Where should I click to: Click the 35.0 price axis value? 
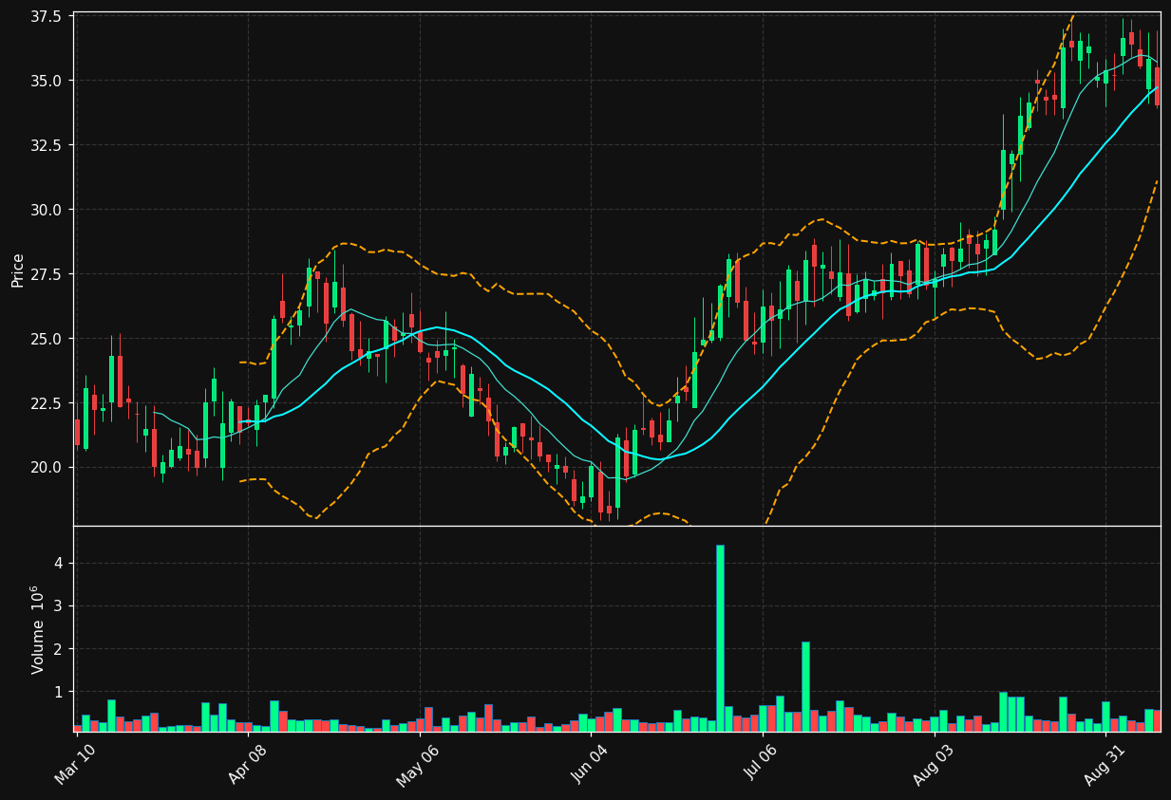pyautogui.click(x=47, y=81)
